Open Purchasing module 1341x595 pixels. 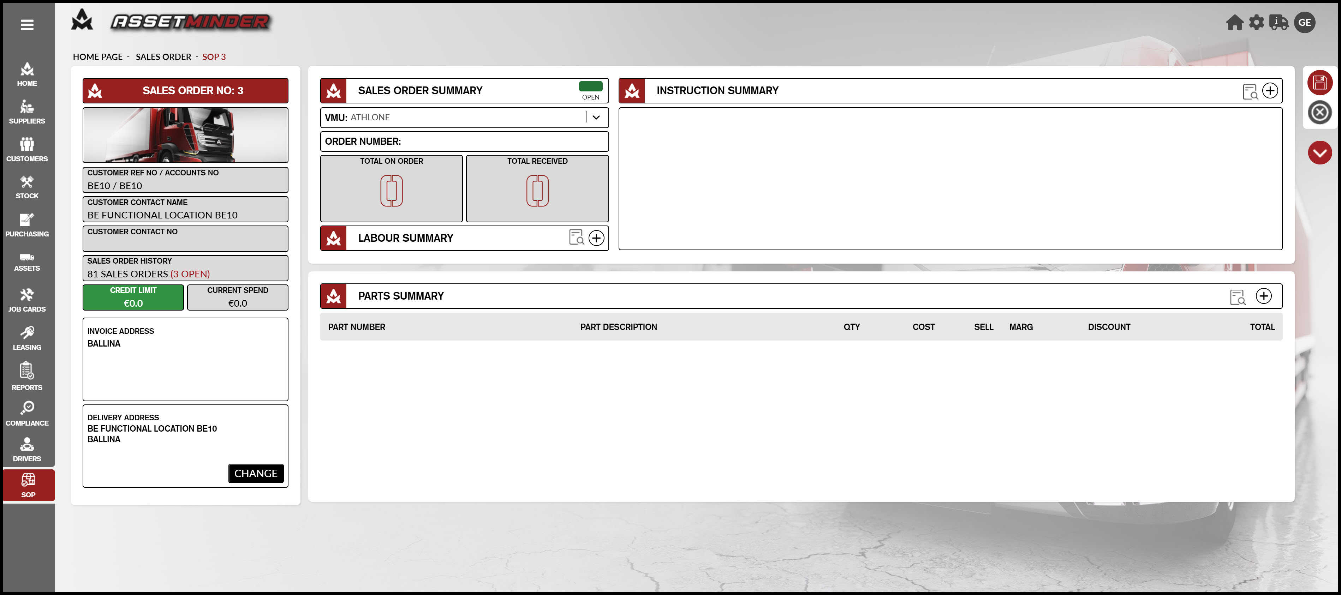(27, 225)
